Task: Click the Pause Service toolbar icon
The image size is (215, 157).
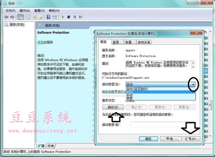Action: click(x=75, y=17)
